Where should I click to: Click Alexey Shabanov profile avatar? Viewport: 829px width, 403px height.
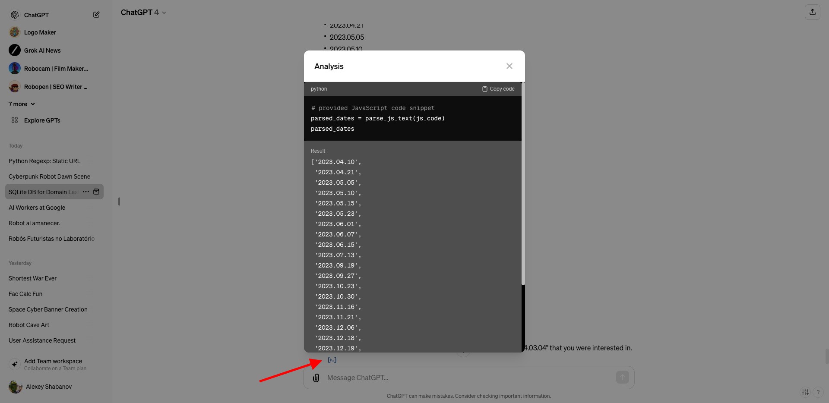point(15,387)
